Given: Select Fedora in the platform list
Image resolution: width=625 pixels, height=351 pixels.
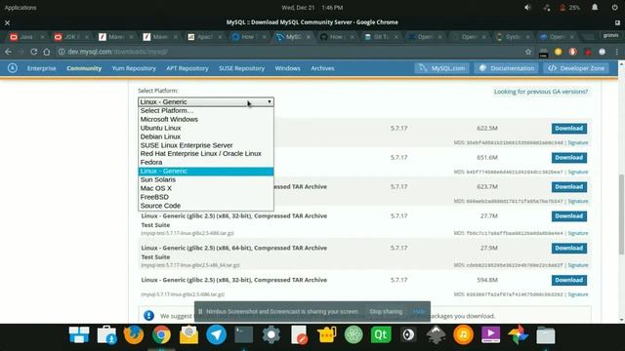Looking at the screenshot, I should click(206, 163).
